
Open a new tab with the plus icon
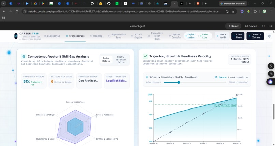[205, 3]
